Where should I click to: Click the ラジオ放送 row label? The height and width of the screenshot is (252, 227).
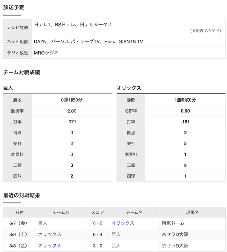[x=18, y=53]
